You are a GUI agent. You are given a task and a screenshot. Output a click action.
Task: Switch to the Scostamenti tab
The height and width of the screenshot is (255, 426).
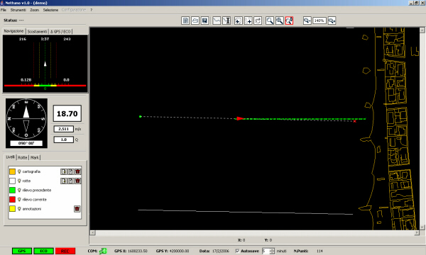37,31
